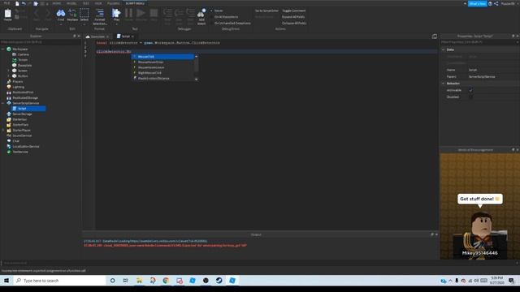Screen dimensions: 520x292
Task: Click Expand All Folds action
Action: pyautogui.click(x=293, y=16)
